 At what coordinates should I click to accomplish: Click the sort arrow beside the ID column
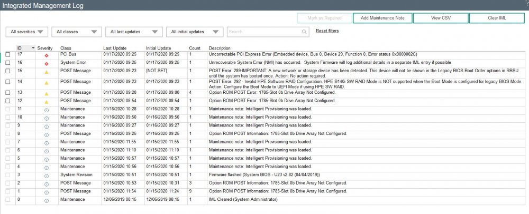[33, 48]
